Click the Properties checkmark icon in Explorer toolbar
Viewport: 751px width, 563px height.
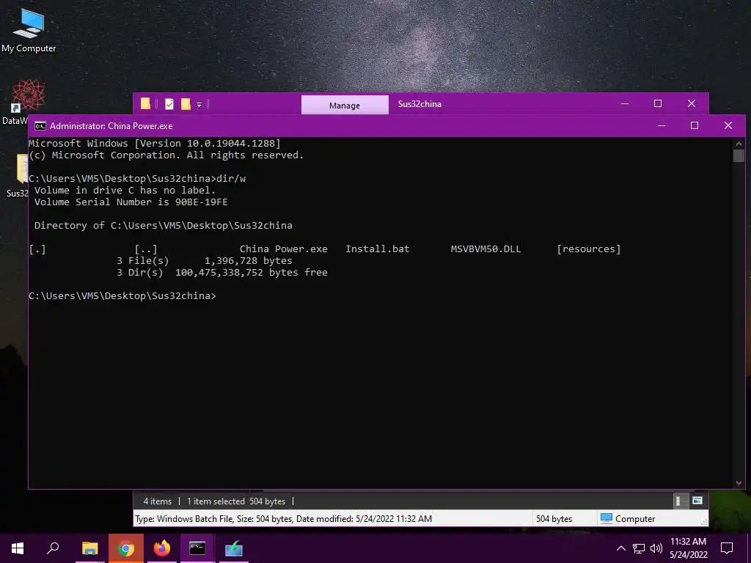click(169, 104)
